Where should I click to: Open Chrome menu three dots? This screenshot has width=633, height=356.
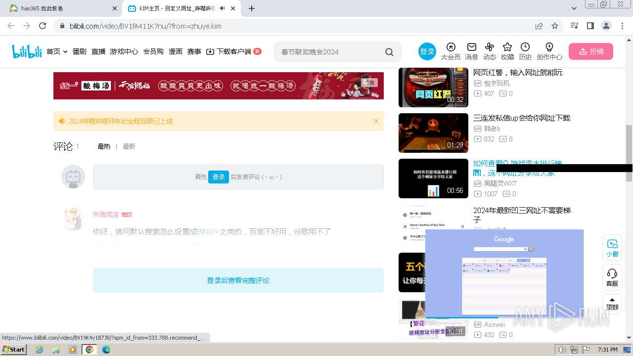(622, 26)
